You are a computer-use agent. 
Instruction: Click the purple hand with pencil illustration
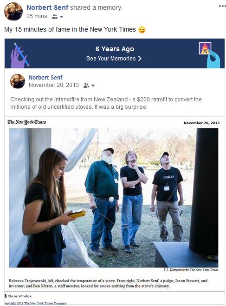(19, 55)
